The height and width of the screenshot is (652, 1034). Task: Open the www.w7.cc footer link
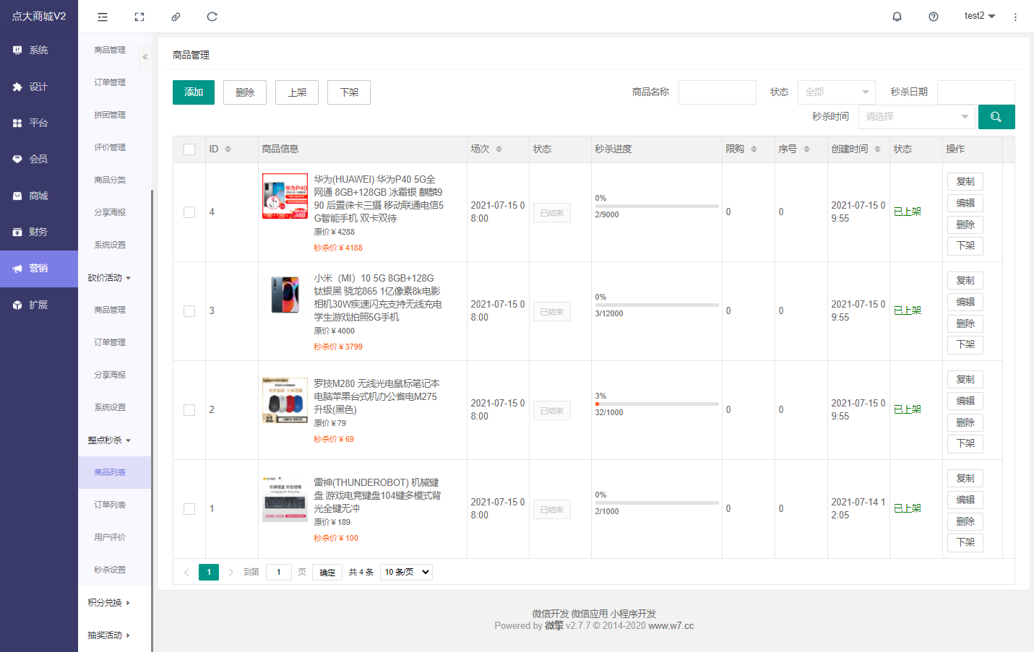tap(671, 626)
